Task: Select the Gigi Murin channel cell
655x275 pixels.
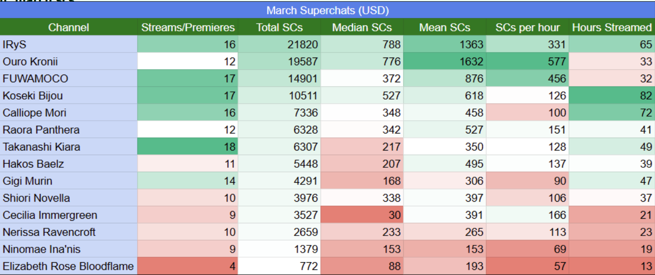Action: tap(69, 181)
